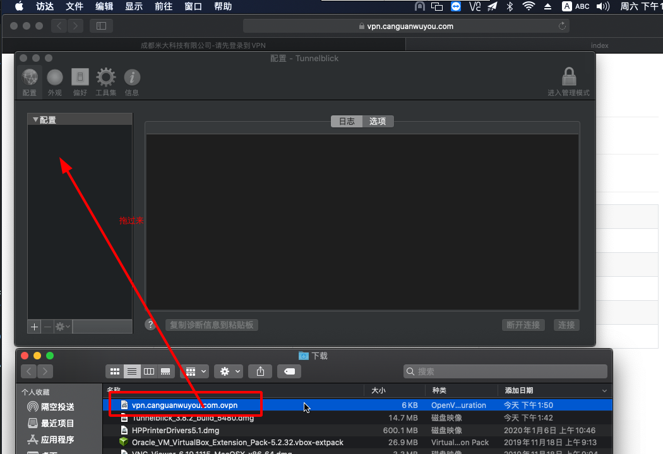The height and width of the screenshot is (454, 663).
Task: Select Tunnelblick_3.8.2 dmg file row
Action: click(x=357, y=417)
